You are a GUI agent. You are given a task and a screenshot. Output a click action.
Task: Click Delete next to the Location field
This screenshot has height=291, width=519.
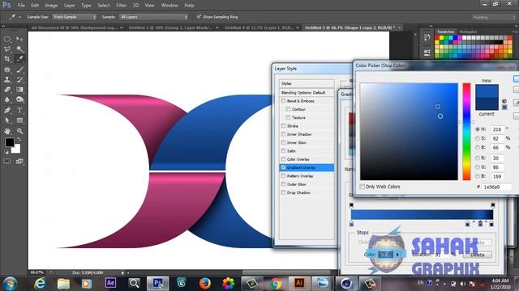[x=478, y=255]
